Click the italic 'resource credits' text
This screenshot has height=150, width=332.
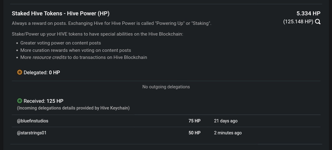click(49, 57)
